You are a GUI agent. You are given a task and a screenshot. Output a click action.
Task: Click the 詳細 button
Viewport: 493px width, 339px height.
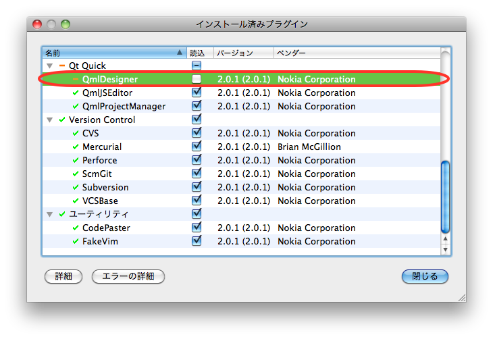[63, 276]
